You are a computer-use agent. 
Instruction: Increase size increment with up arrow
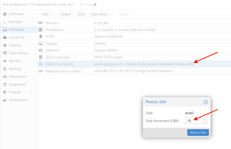pyautogui.click(x=205, y=119)
